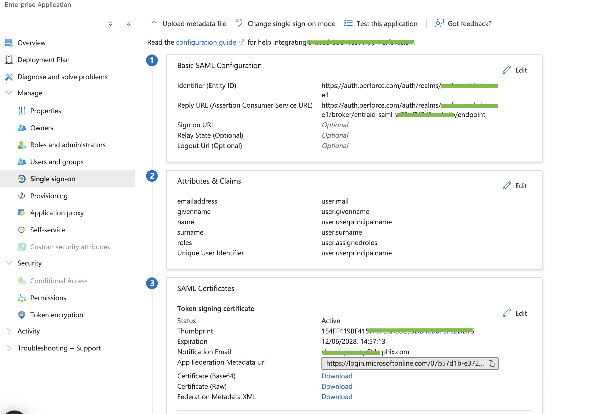The width and height of the screenshot is (590, 414).
Task: Collapse the Security section
Action: point(9,263)
